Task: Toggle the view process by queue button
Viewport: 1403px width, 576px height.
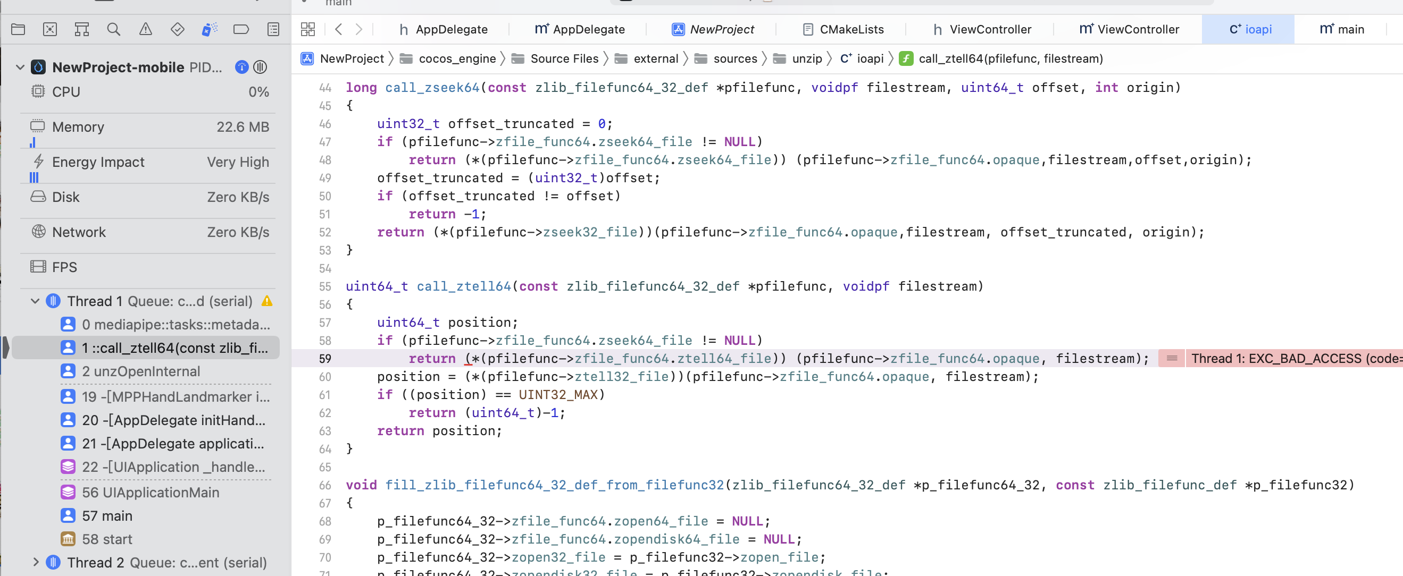Action: pyautogui.click(x=261, y=67)
